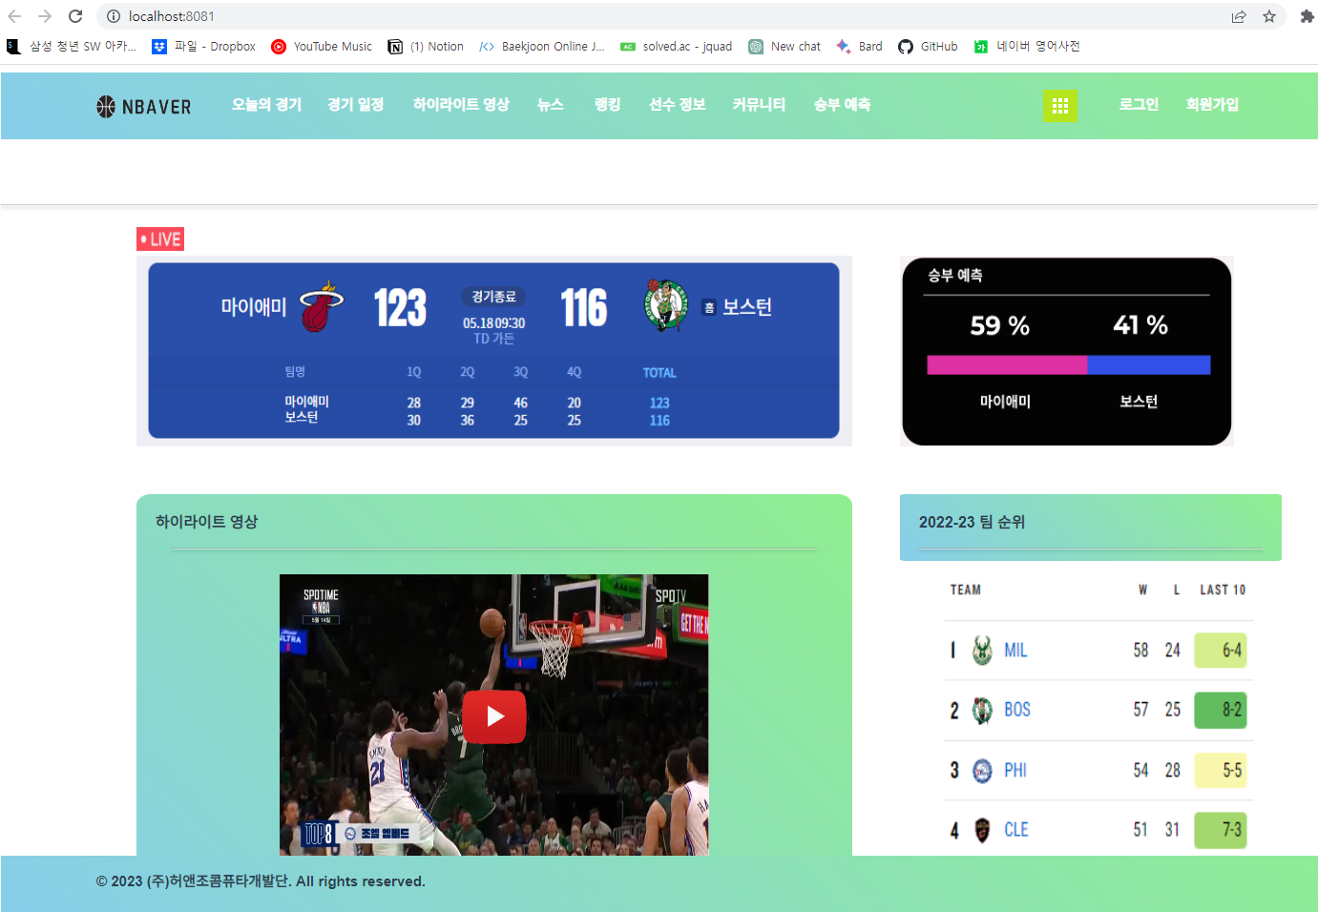The width and height of the screenshot is (1318, 912).
Task: Click the Cavaliers logo beside CLE
Action: click(983, 830)
